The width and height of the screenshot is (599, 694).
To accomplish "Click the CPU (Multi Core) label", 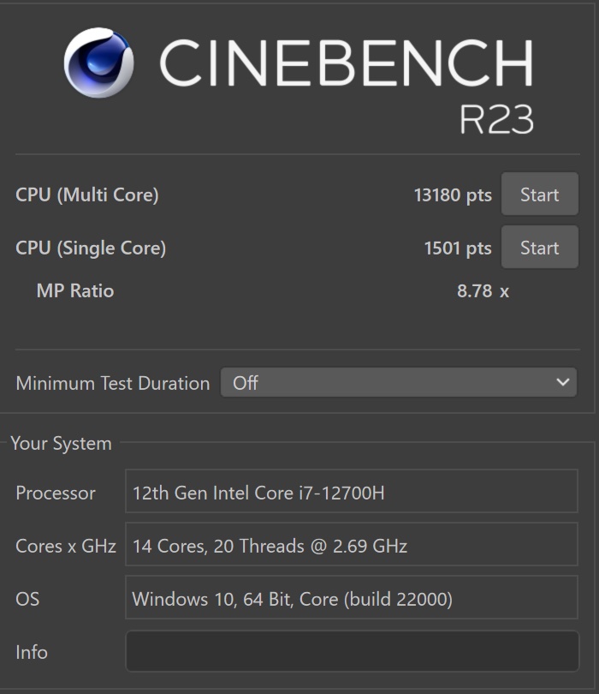I will point(87,195).
